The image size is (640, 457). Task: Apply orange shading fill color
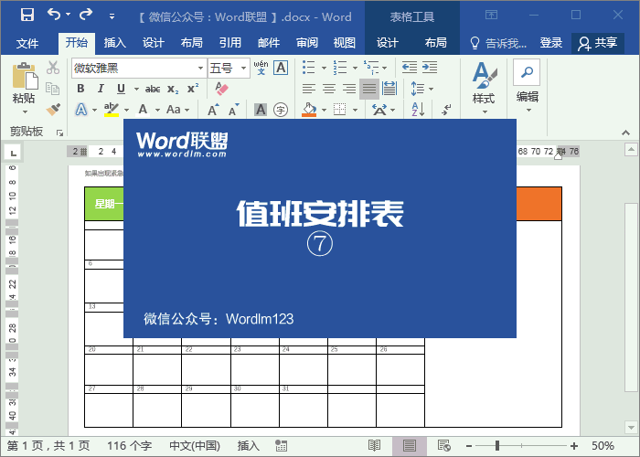(x=309, y=110)
